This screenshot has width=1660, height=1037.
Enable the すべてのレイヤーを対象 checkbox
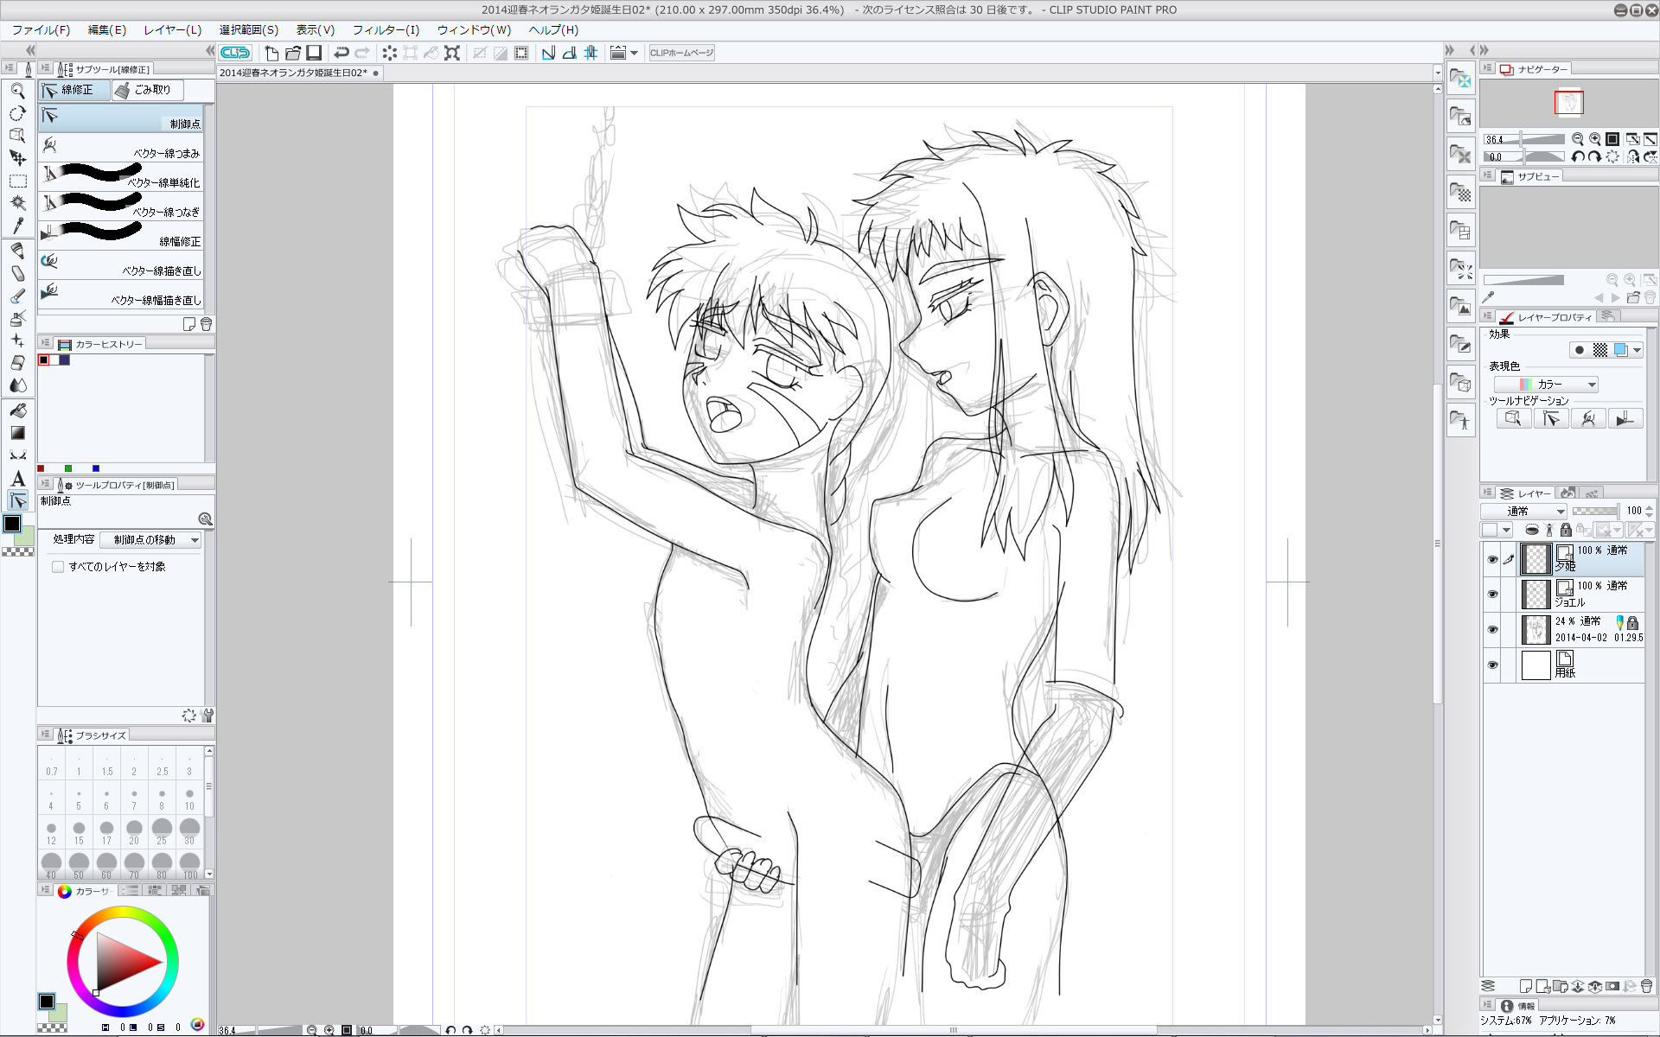tap(58, 567)
